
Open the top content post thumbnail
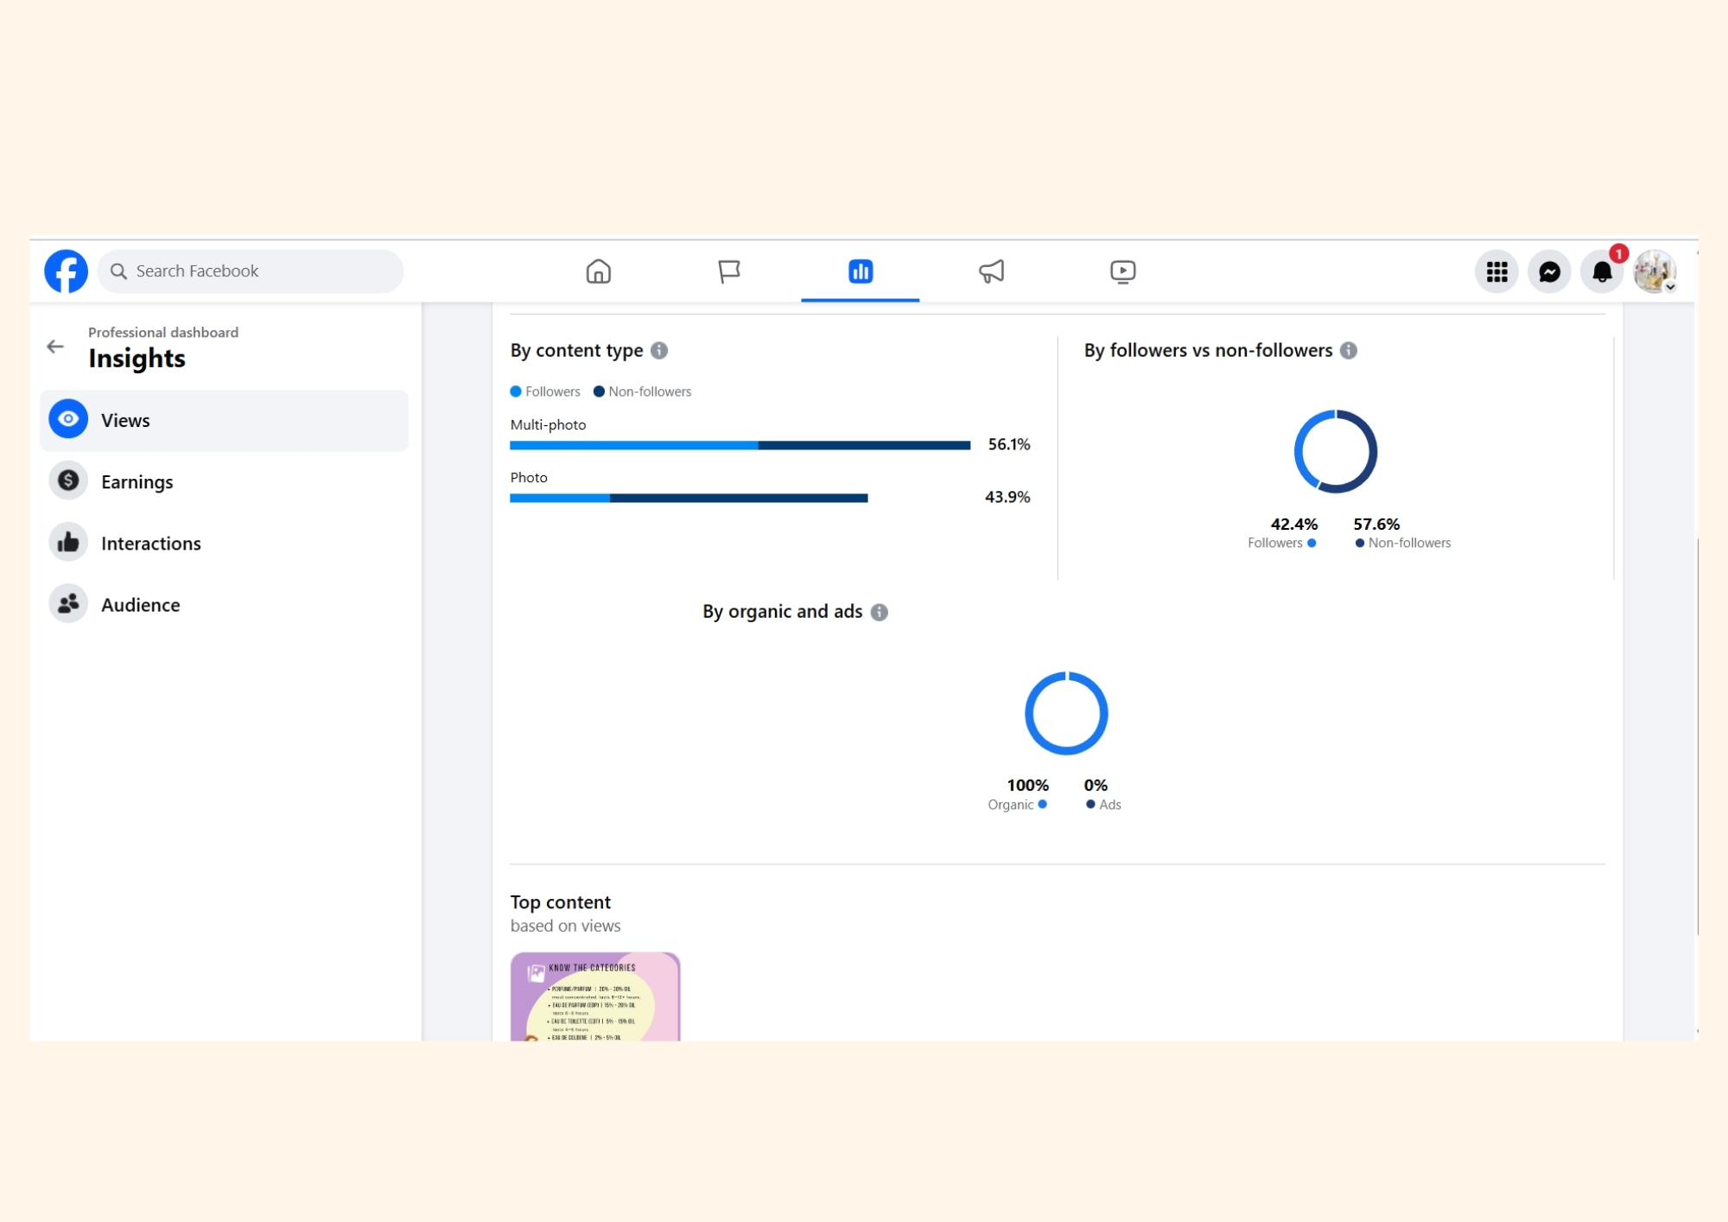595,996
